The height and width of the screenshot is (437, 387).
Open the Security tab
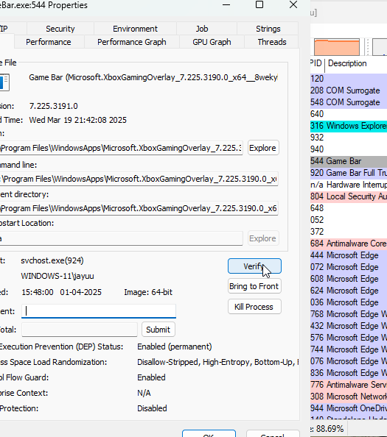pos(60,29)
